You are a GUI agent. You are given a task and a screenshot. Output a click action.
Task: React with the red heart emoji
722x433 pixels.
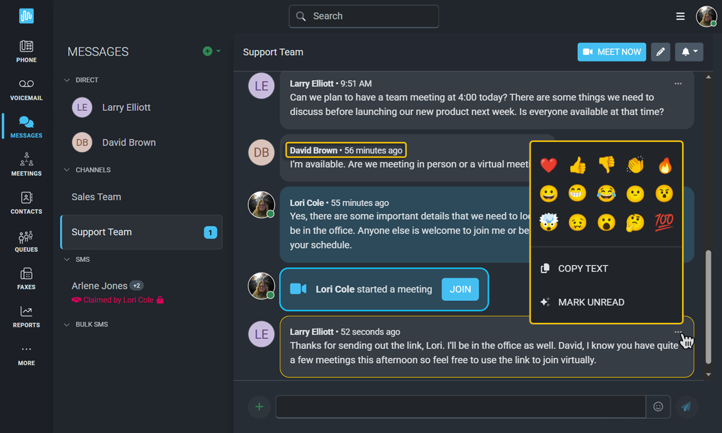point(549,166)
